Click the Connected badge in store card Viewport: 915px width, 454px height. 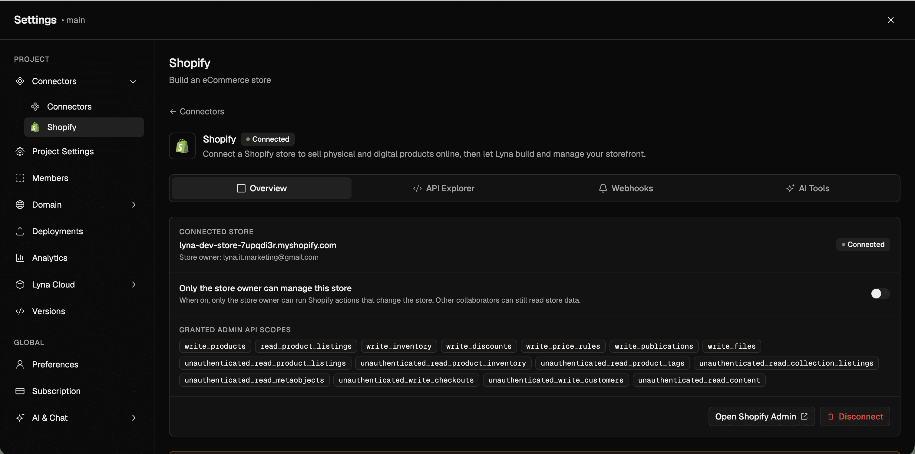(863, 245)
